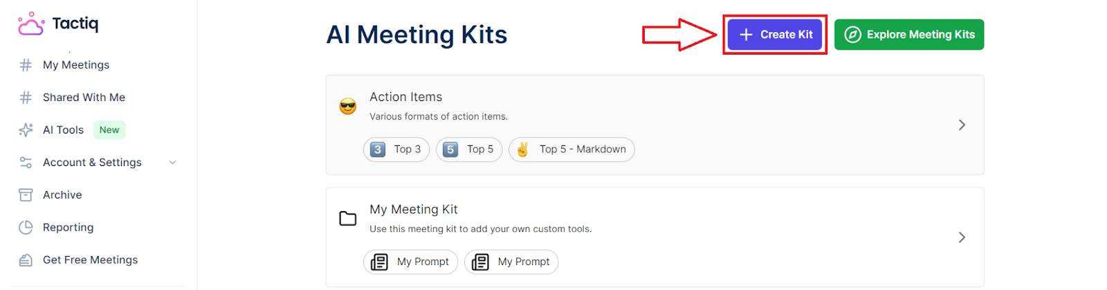The image size is (1107, 290).
Task: Click the Reporting pie chart icon
Action: click(26, 228)
